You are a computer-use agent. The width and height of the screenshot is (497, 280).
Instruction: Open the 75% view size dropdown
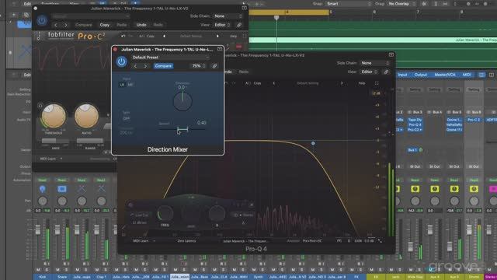click(x=199, y=66)
